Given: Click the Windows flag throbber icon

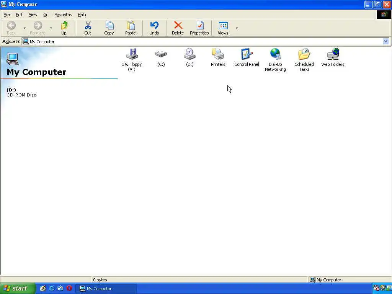Looking at the screenshot, I should 384,15.
